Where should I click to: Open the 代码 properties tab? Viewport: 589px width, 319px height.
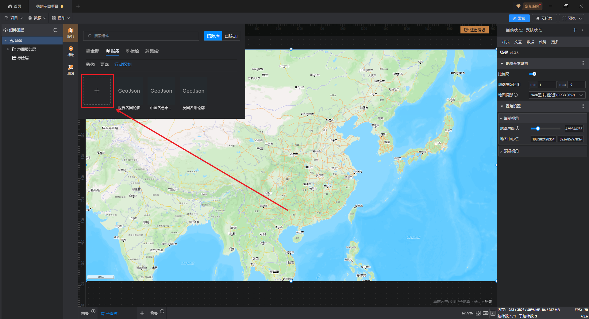click(543, 42)
